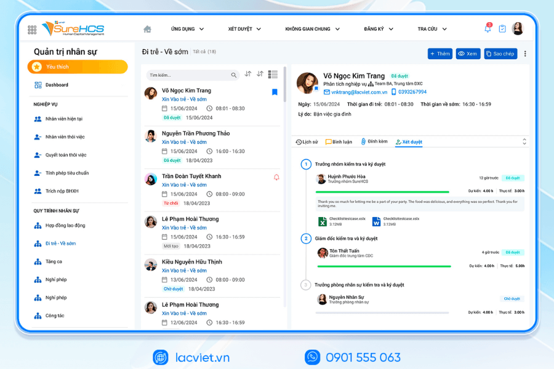Go to home via house icon
Viewport: 554px width, 369px height.
(x=147, y=29)
